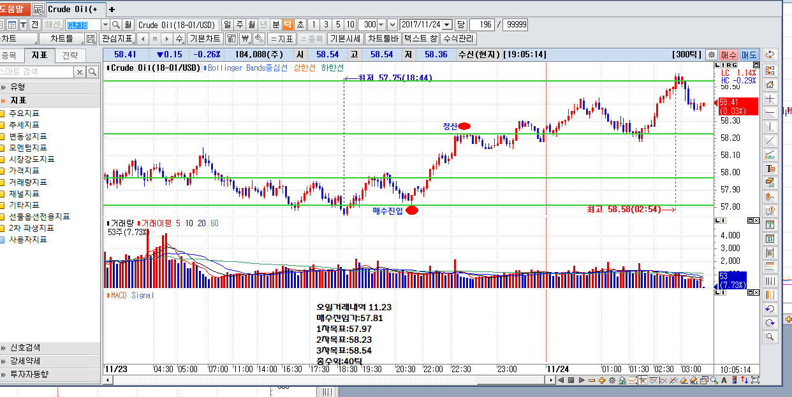Viewport: 792px width, 397px height.
Task: Click the home icon in right toolbar
Action: [770, 84]
